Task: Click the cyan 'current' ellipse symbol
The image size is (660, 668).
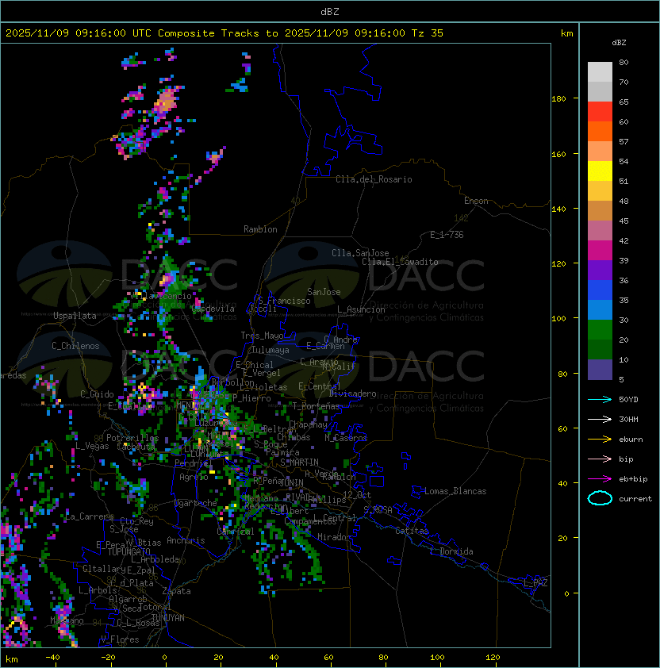Action: click(600, 498)
